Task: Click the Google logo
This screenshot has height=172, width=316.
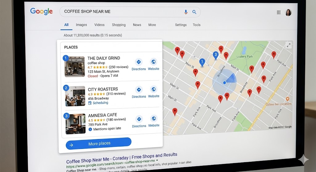Action: (x=41, y=11)
